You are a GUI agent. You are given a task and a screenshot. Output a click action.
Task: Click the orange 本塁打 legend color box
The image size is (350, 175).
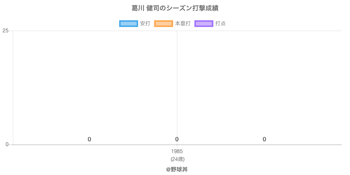[x=164, y=24]
